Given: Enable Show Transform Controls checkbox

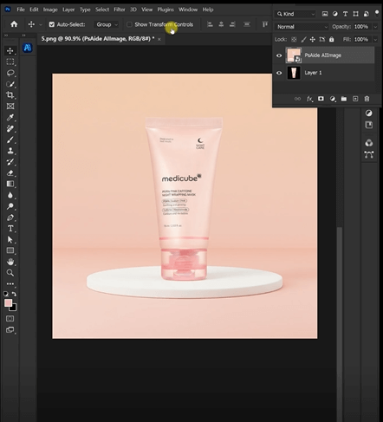Looking at the screenshot, I should pos(129,24).
